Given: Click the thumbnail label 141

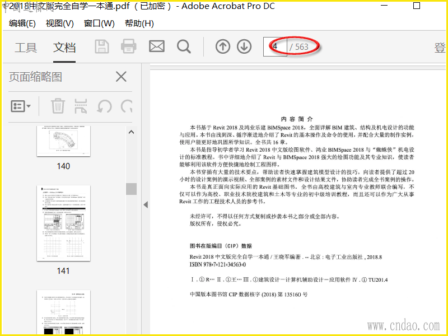Looking at the screenshot, I should (63, 270).
